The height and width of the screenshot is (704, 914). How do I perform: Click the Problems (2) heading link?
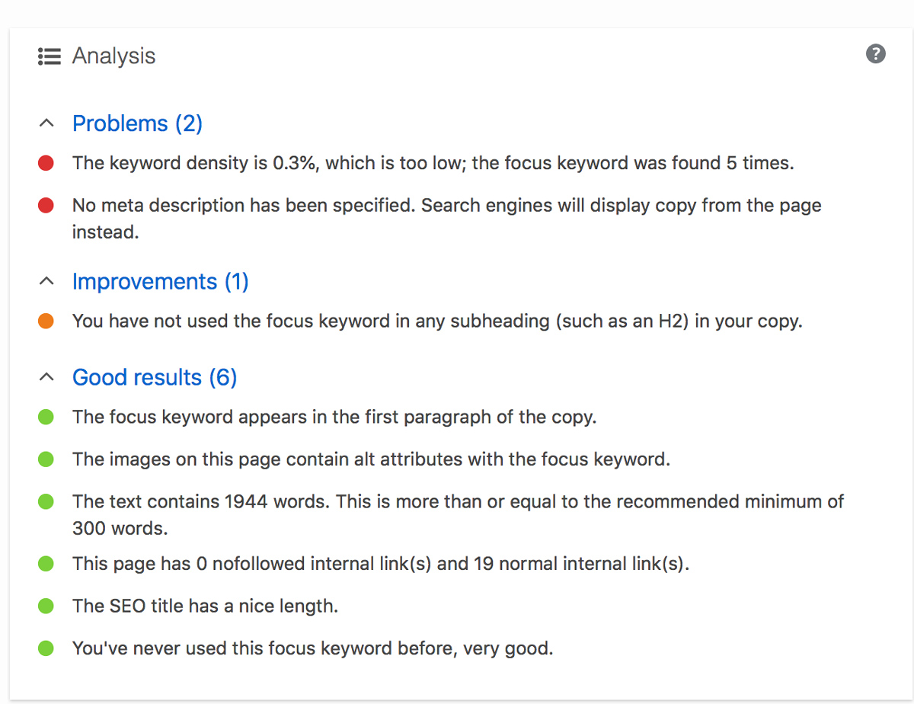point(137,123)
